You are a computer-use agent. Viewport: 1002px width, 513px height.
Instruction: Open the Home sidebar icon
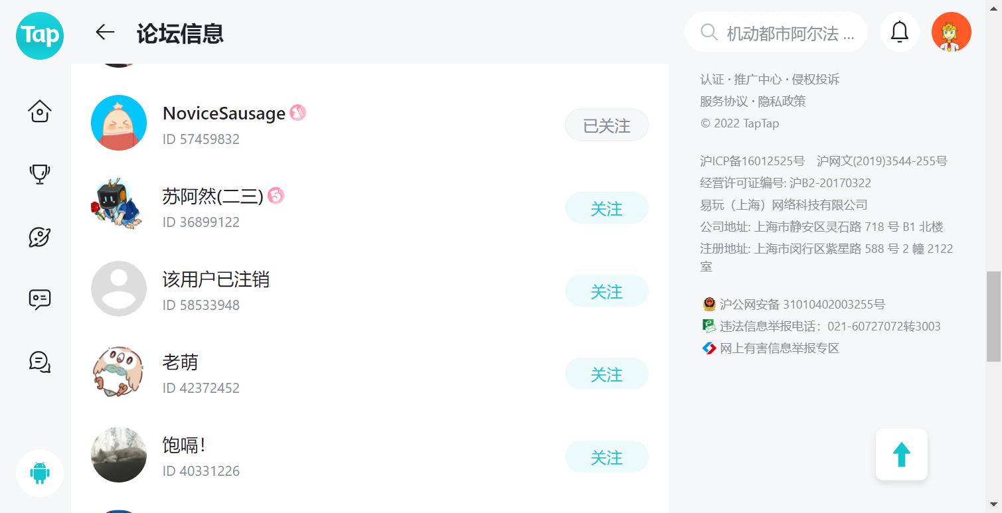coord(40,111)
